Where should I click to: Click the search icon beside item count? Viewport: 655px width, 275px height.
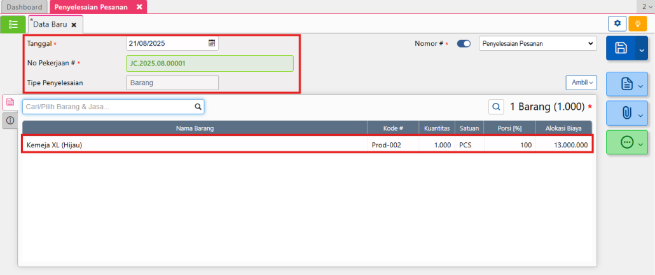coord(496,107)
